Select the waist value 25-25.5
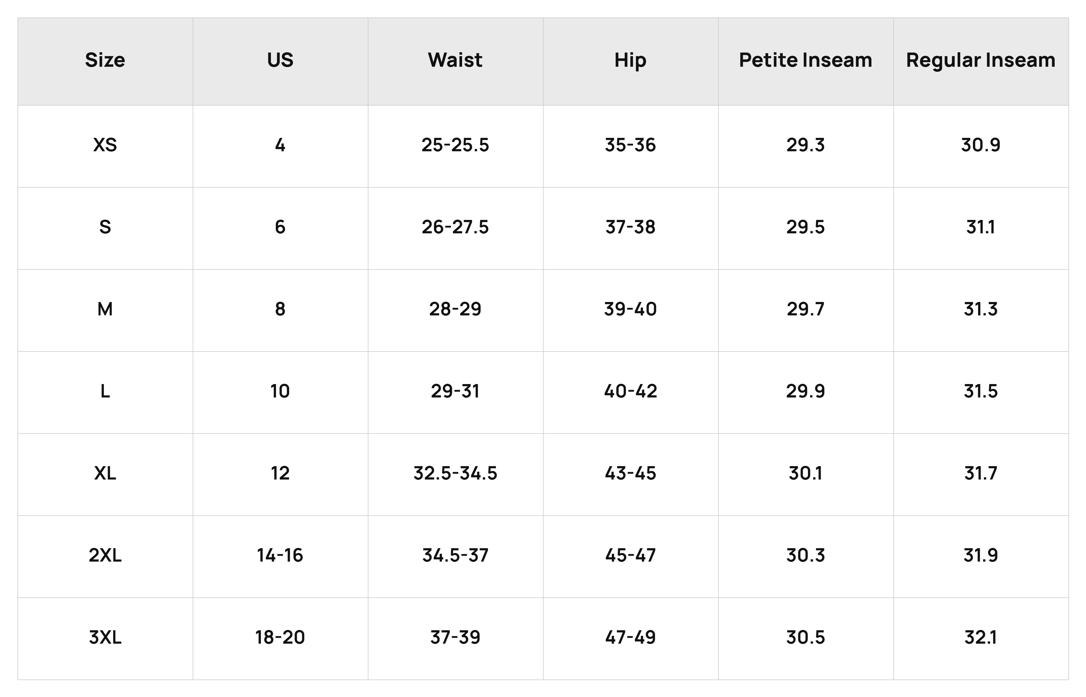 [455, 145]
